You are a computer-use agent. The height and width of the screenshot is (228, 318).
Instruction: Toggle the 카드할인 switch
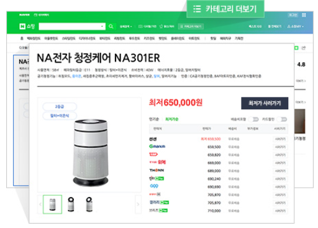282,119
